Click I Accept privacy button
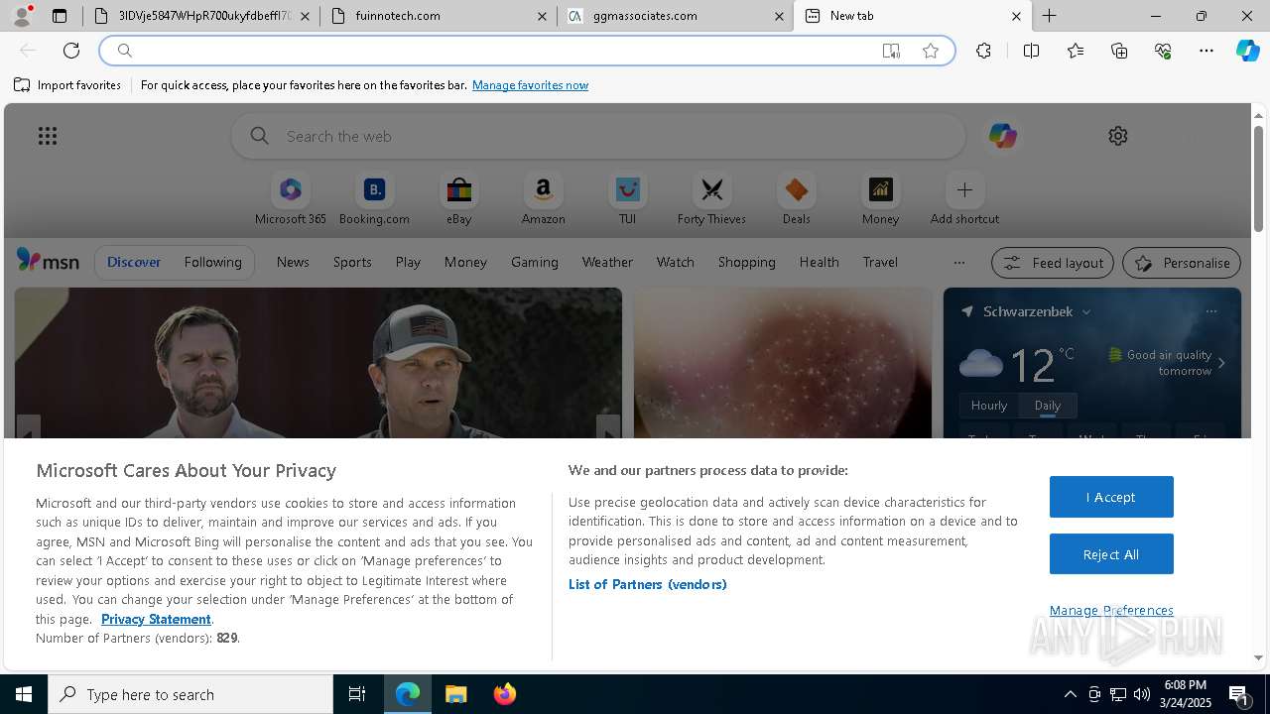The image size is (1270, 714). click(x=1111, y=497)
